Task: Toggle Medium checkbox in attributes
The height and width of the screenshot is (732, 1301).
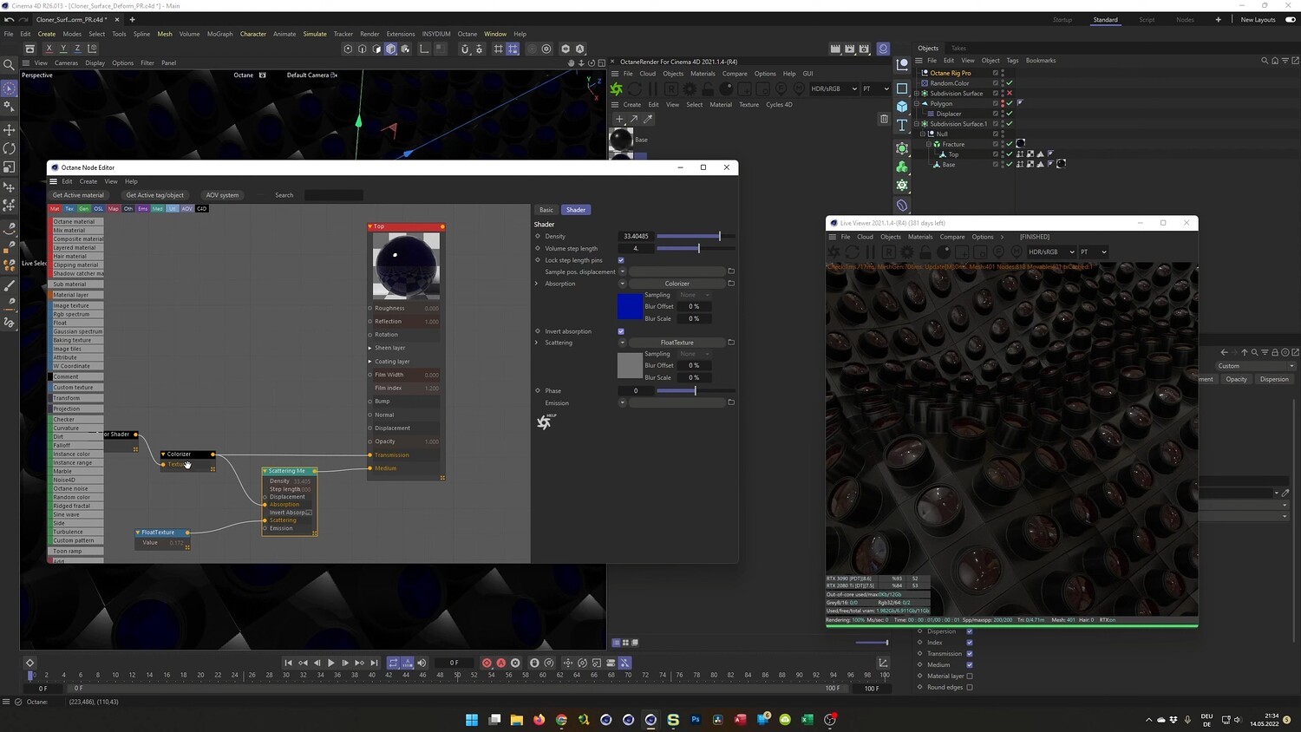Action: [970, 665]
